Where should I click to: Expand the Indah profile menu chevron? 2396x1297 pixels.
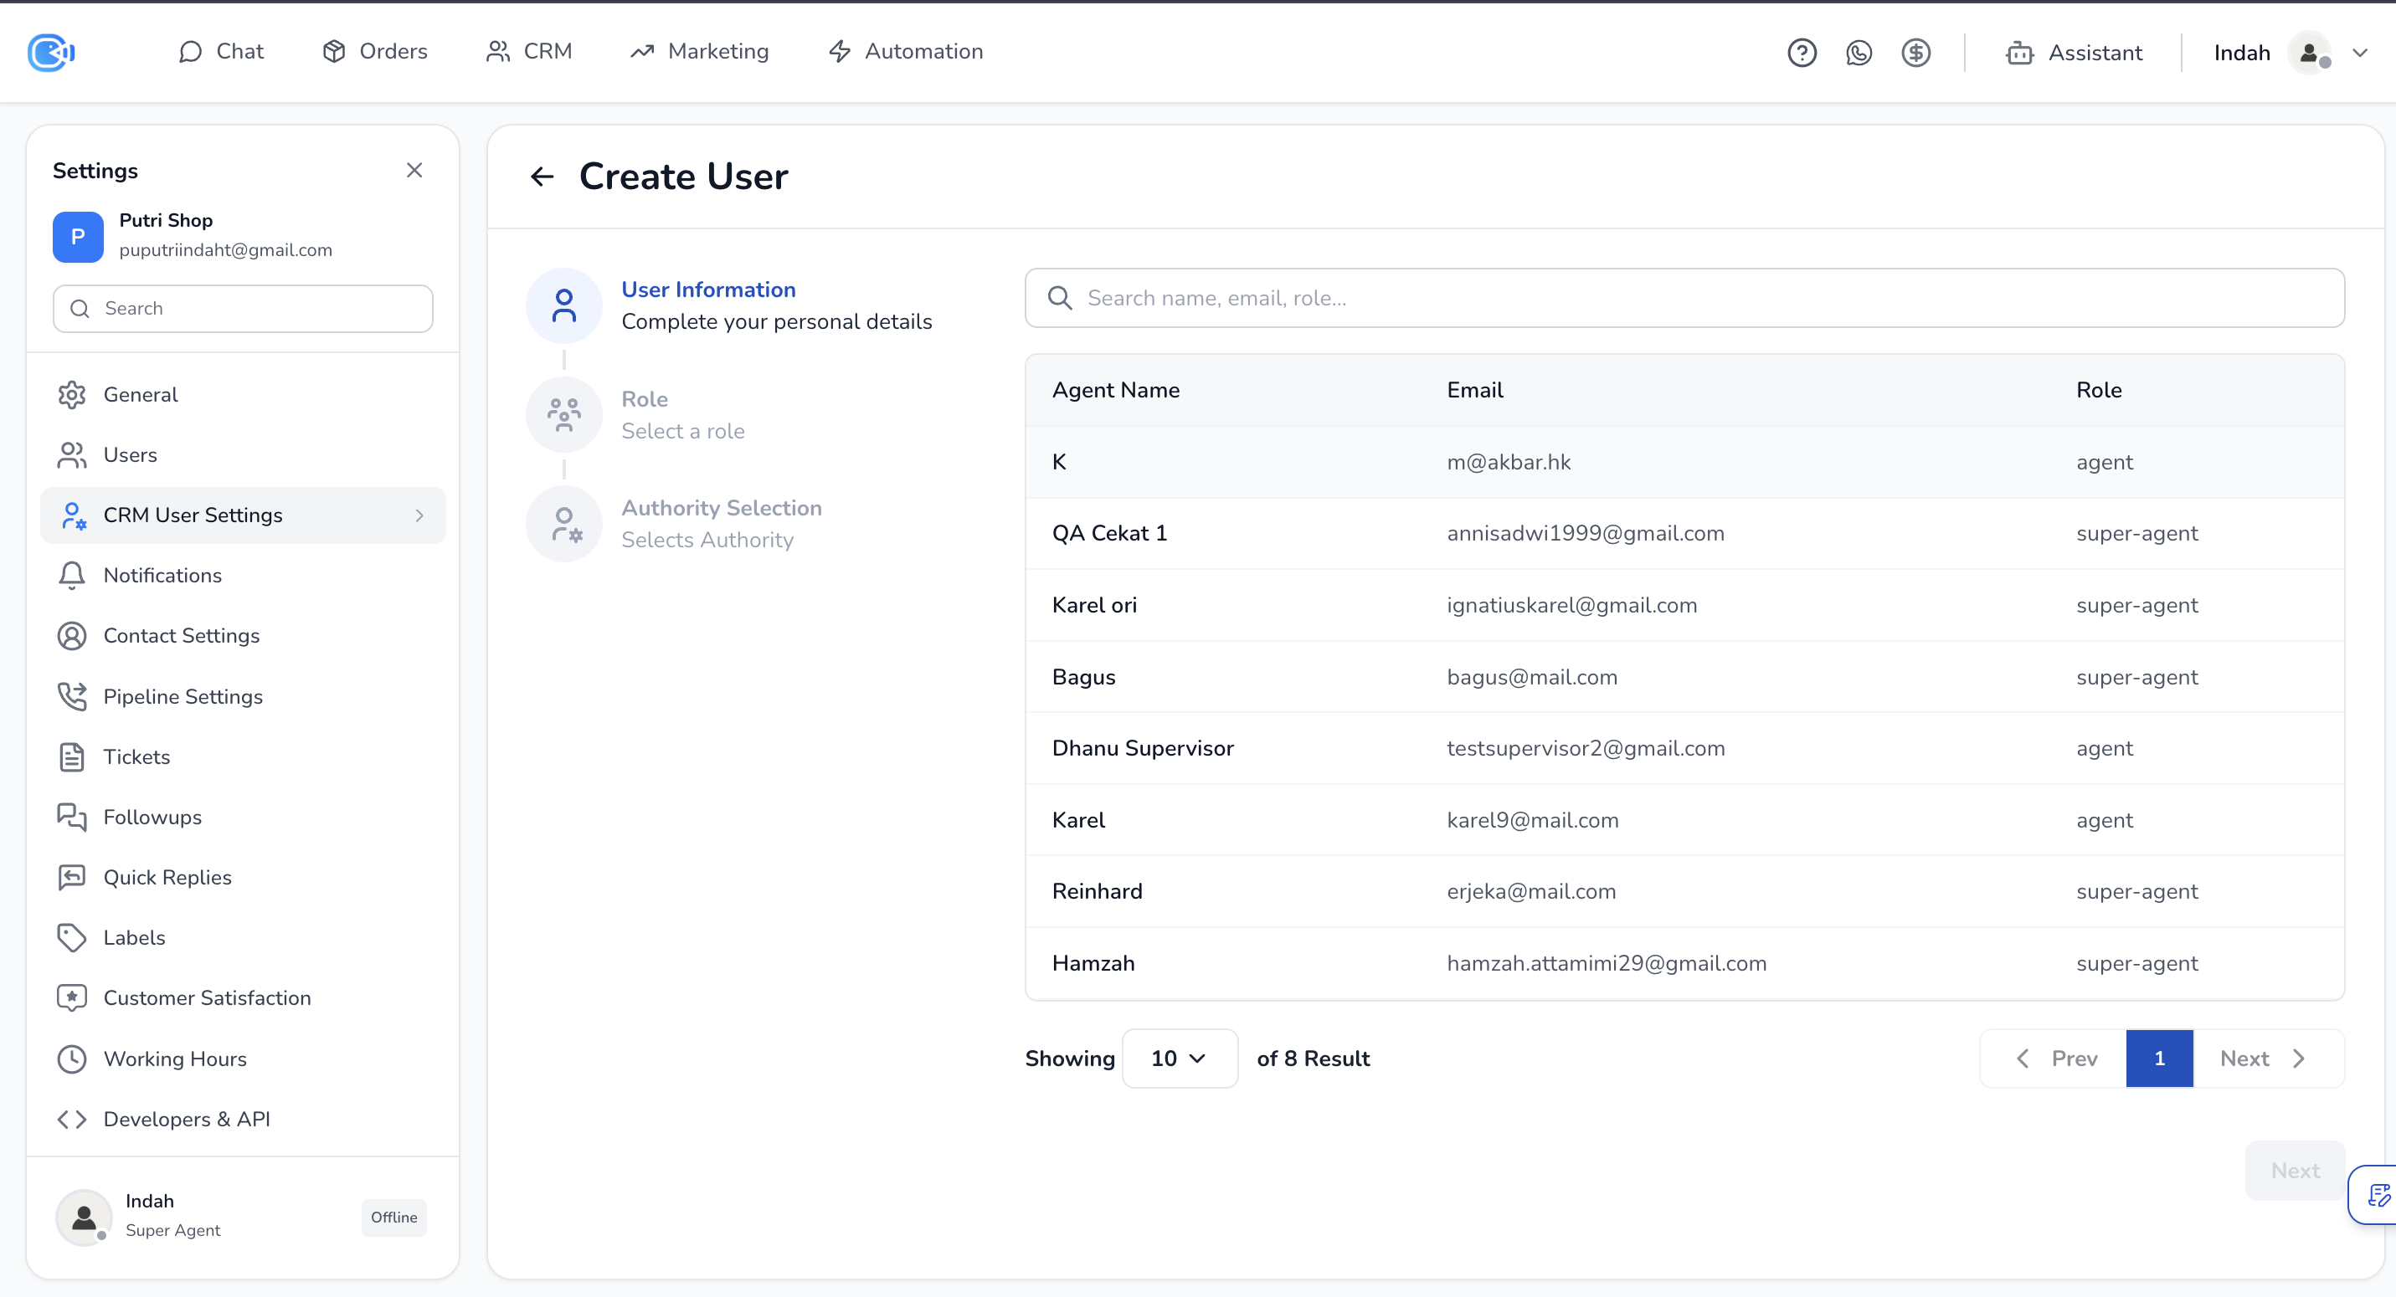(x=2360, y=53)
